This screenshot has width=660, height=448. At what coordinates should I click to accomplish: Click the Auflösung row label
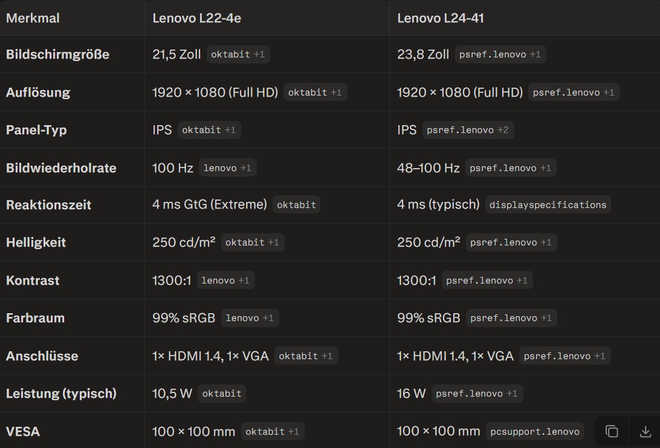pos(38,93)
